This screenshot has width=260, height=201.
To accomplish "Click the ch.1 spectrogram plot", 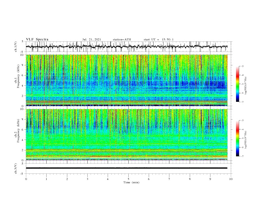I will (127, 80).
